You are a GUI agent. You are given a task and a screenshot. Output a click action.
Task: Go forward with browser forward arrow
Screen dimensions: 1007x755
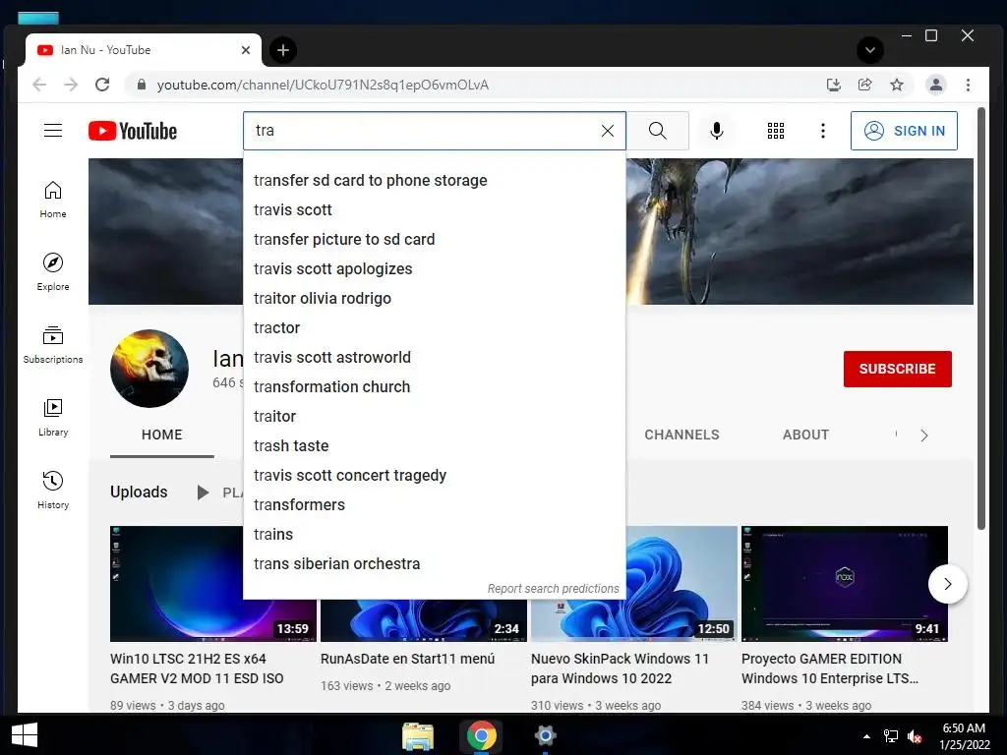tap(71, 85)
